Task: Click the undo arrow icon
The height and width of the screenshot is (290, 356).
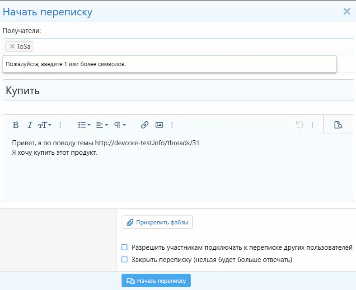Action: [299, 125]
